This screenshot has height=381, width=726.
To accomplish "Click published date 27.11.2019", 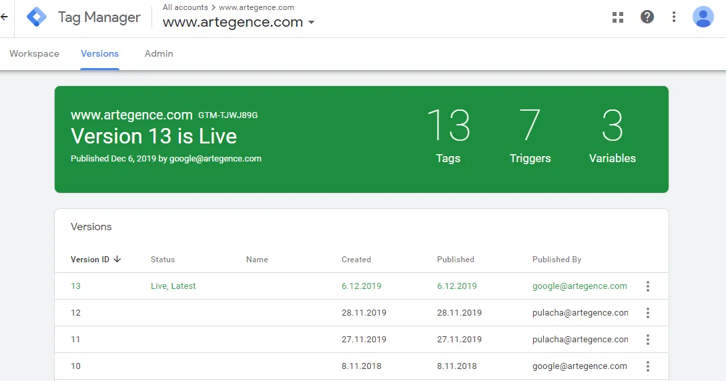I will click(459, 340).
